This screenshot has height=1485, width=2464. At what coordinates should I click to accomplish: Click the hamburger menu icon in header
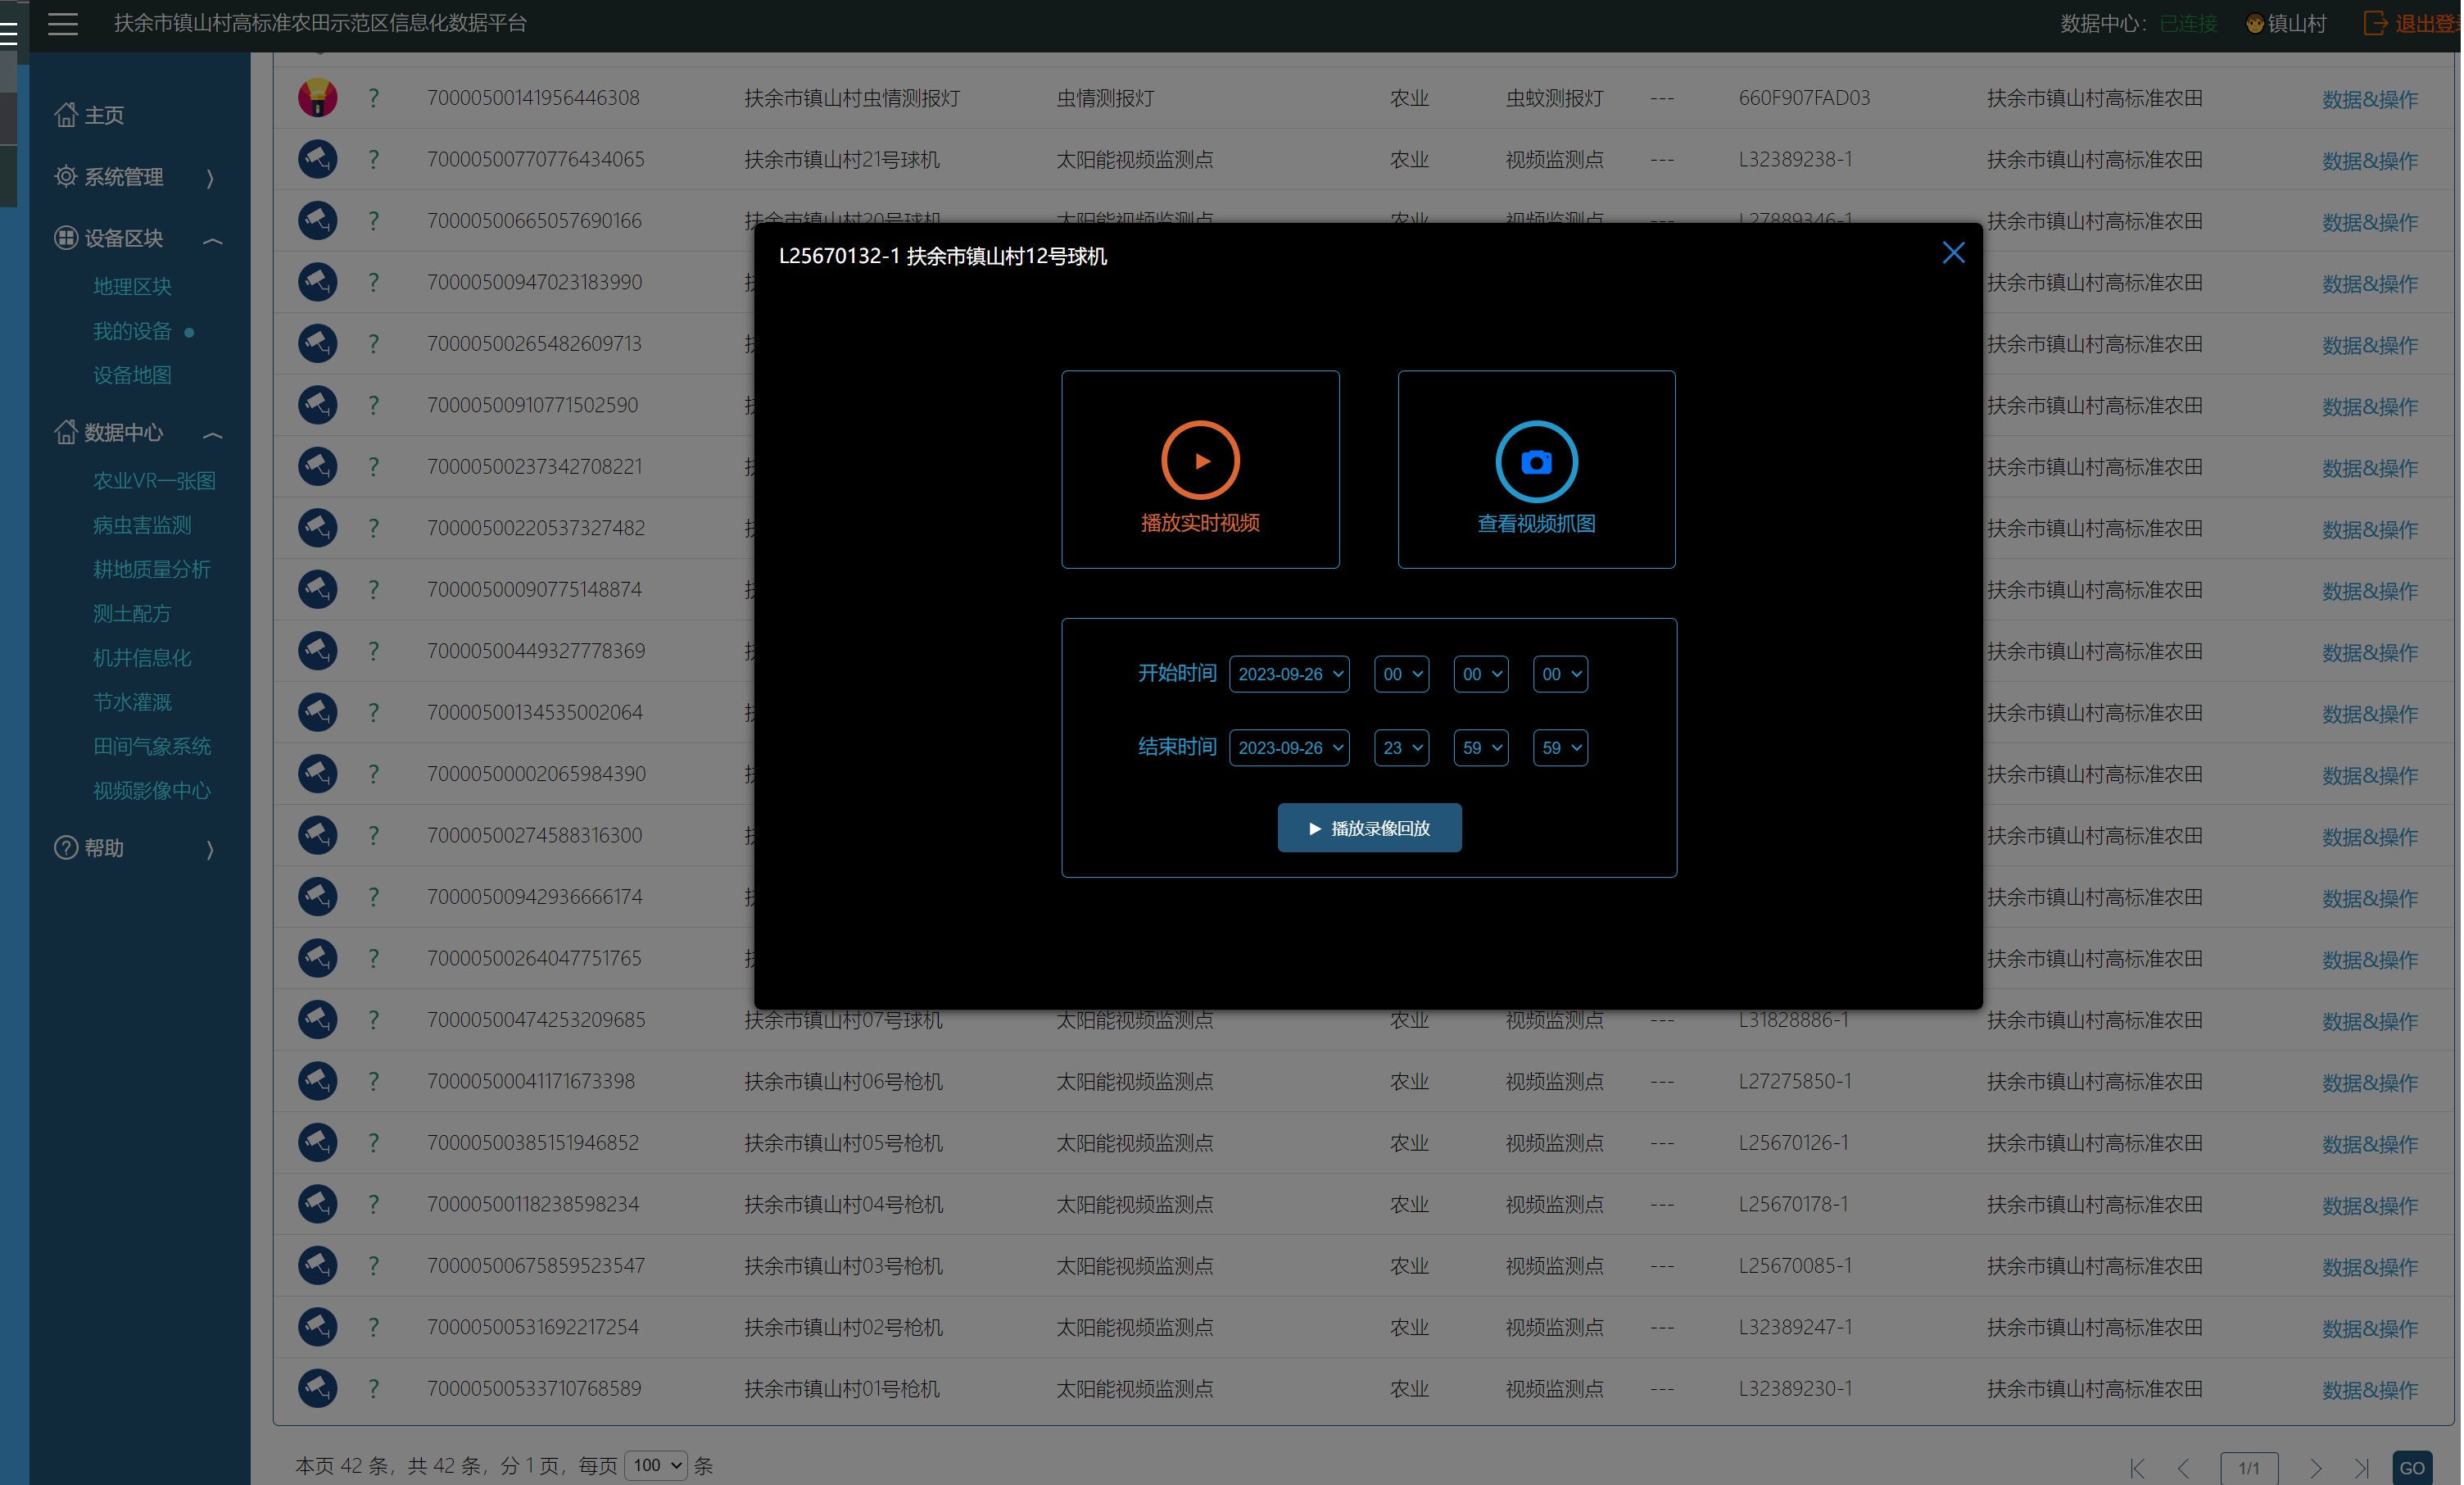click(62, 23)
